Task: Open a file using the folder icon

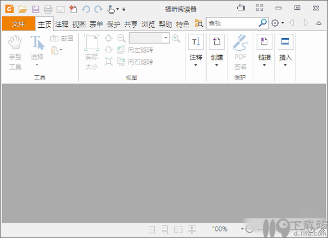Action: coord(22,9)
